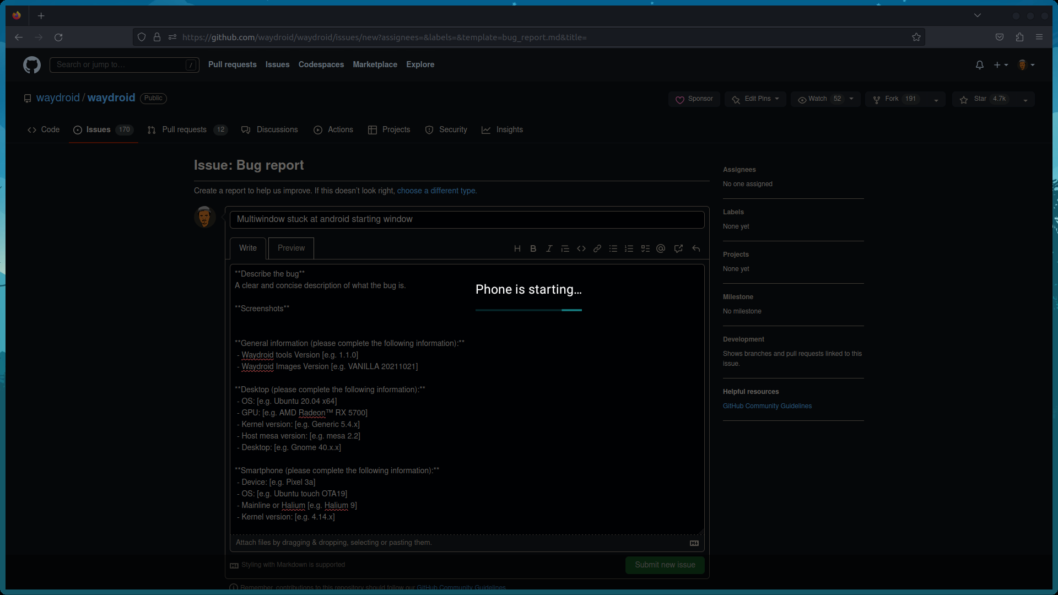Toggle bold formatting in the editor
Viewport: 1058px width, 595px height.
pyautogui.click(x=533, y=248)
